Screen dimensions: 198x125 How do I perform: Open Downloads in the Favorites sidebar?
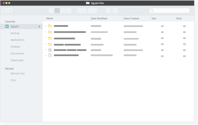[17, 60]
